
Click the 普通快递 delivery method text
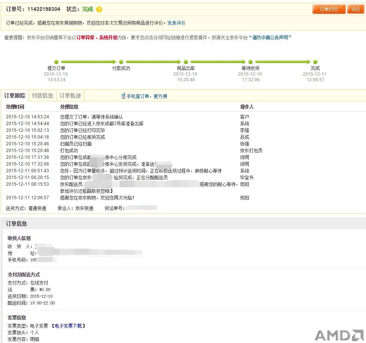coord(37,208)
